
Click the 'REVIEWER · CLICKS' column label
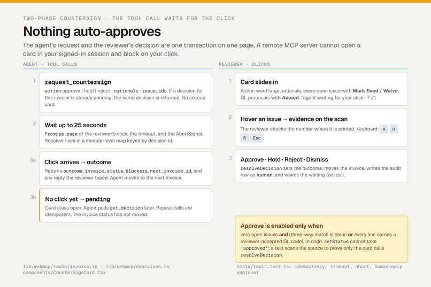click(244, 64)
